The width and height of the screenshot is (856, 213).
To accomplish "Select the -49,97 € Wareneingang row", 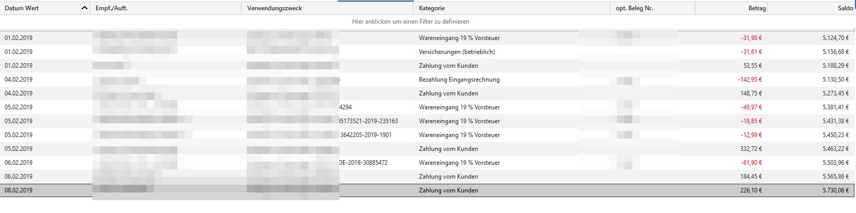I will (x=427, y=107).
